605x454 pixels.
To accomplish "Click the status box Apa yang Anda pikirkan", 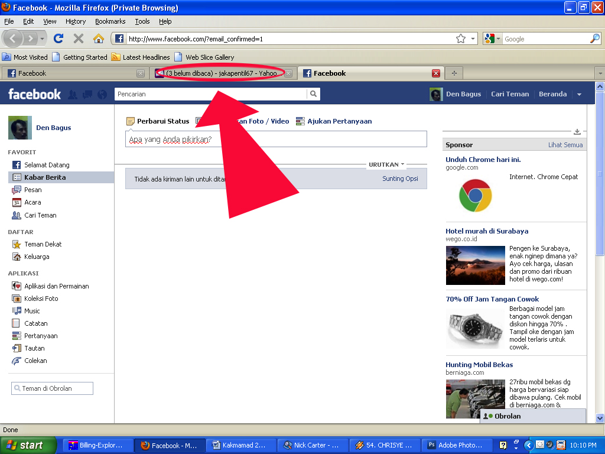I will [276, 139].
